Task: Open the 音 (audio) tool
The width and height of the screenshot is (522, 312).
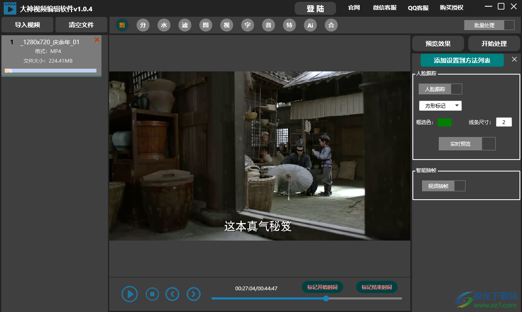Action: pyautogui.click(x=269, y=25)
